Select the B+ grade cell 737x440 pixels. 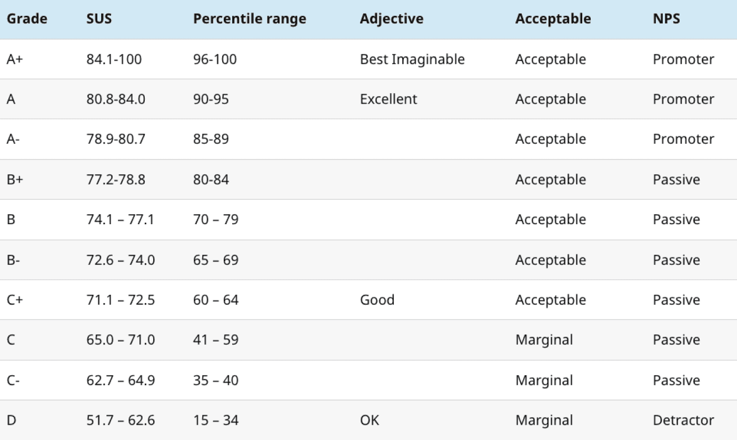point(15,179)
